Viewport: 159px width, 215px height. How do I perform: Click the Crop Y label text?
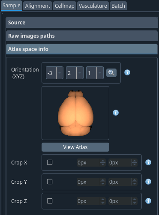click(x=19, y=182)
